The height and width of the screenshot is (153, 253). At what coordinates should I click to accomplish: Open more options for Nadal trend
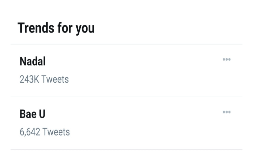[x=227, y=60]
